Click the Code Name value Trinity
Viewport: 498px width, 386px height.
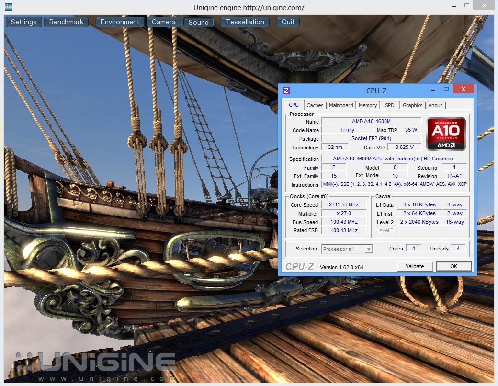coord(347,130)
